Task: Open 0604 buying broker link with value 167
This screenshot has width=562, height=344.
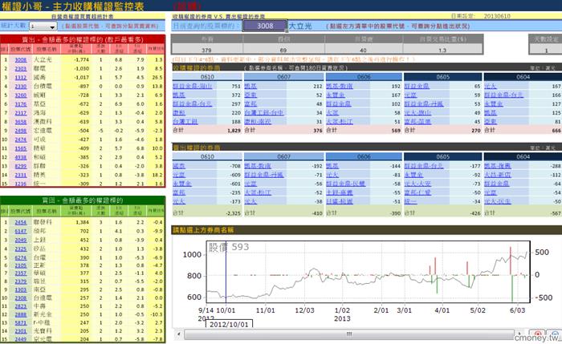Action: [x=491, y=87]
